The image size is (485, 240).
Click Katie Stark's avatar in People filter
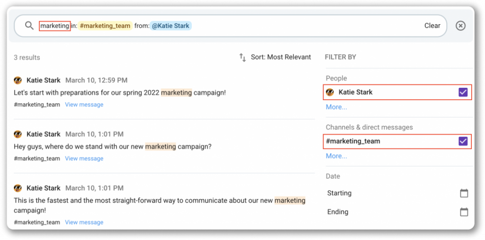coord(330,92)
